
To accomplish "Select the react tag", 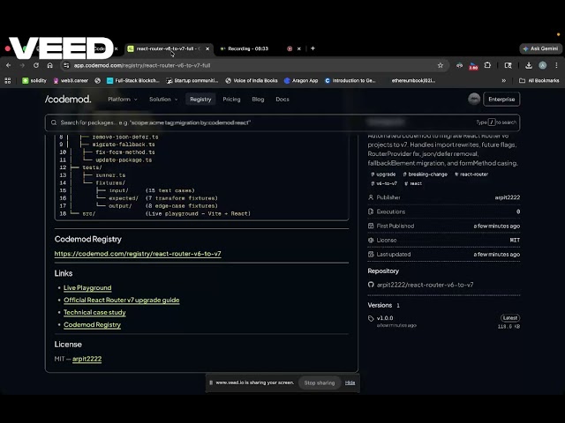I will pos(413,183).
